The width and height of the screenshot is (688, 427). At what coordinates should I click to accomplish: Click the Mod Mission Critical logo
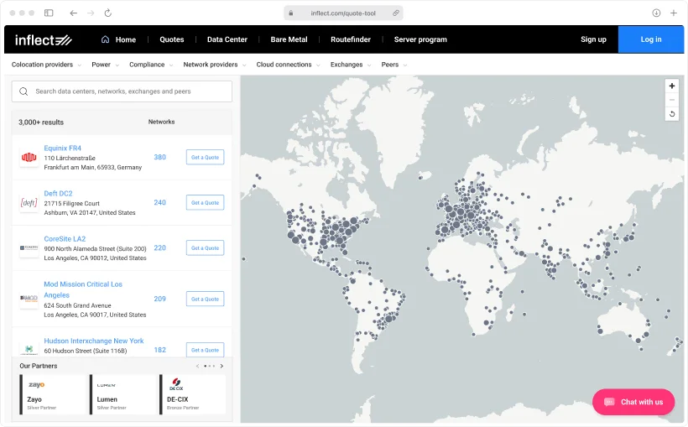[29, 299]
